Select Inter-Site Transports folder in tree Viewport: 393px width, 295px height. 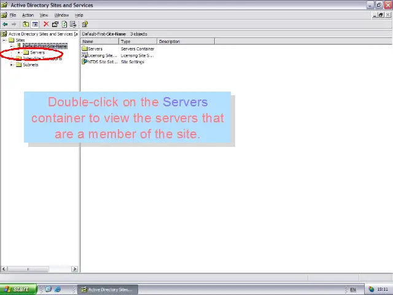[42, 58]
